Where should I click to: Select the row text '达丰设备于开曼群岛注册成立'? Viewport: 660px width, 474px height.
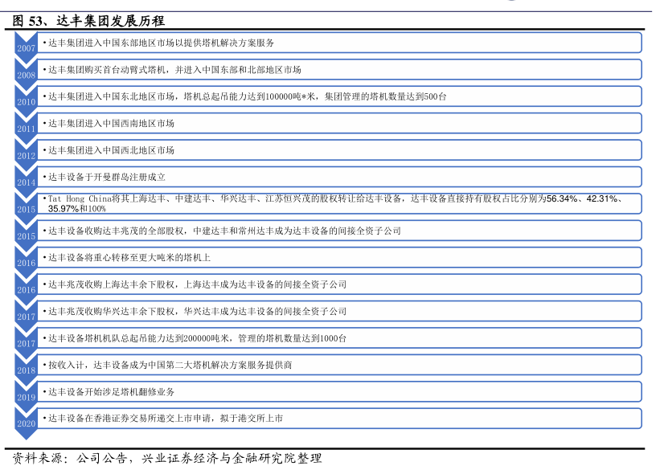pyautogui.click(x=106, y=177)
